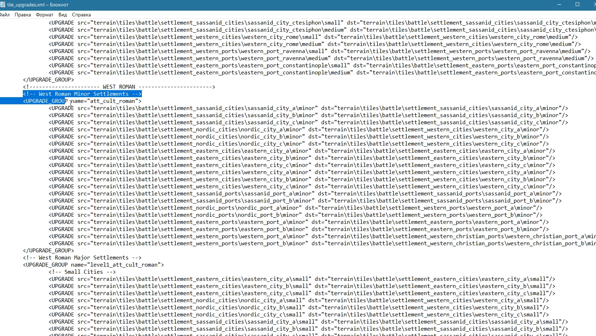Click the closing UPGRADE_GROUP tag above Major Settlements
This screenshot has width=596, height=336.
point(48,251)
